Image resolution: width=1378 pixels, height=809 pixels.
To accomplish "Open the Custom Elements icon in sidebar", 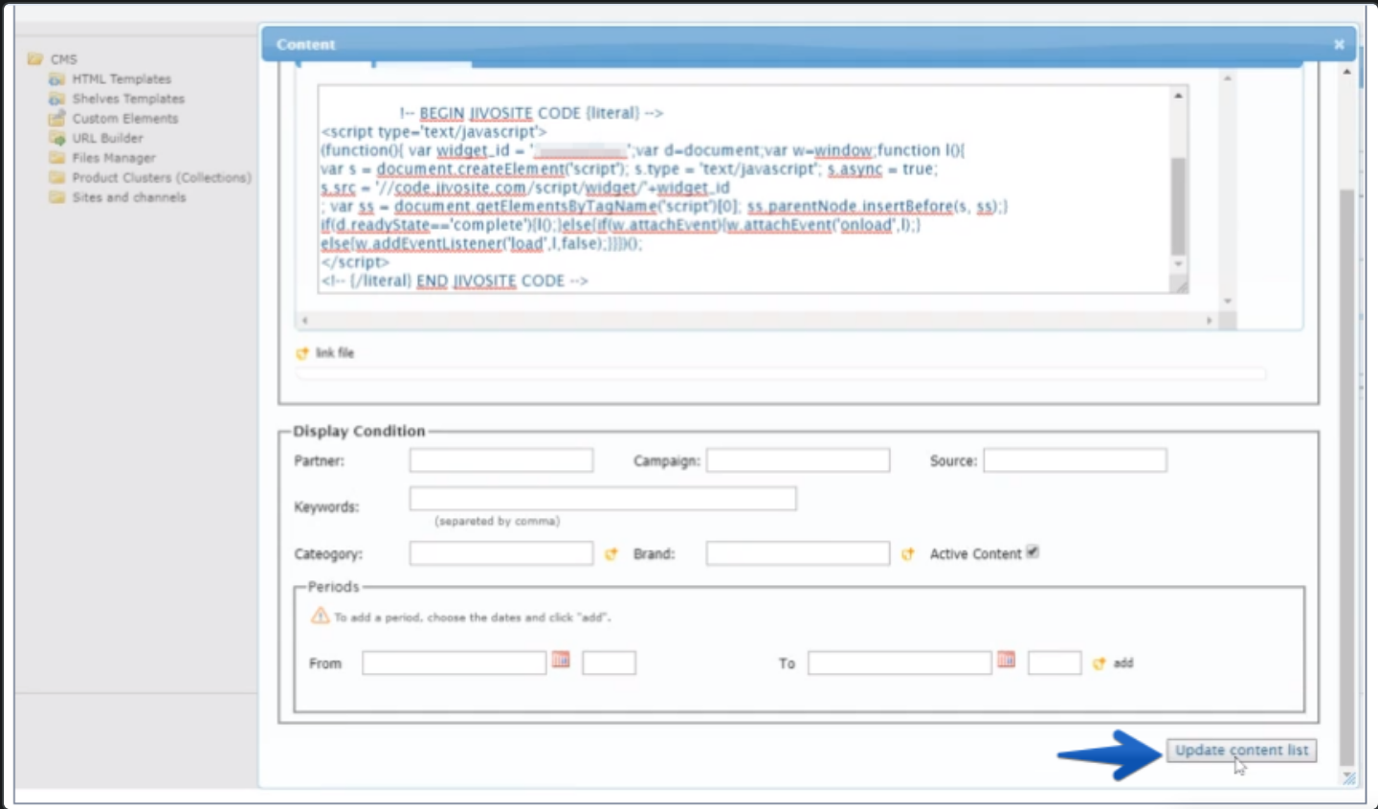I will pyautogui.click(x=56, y=119).
